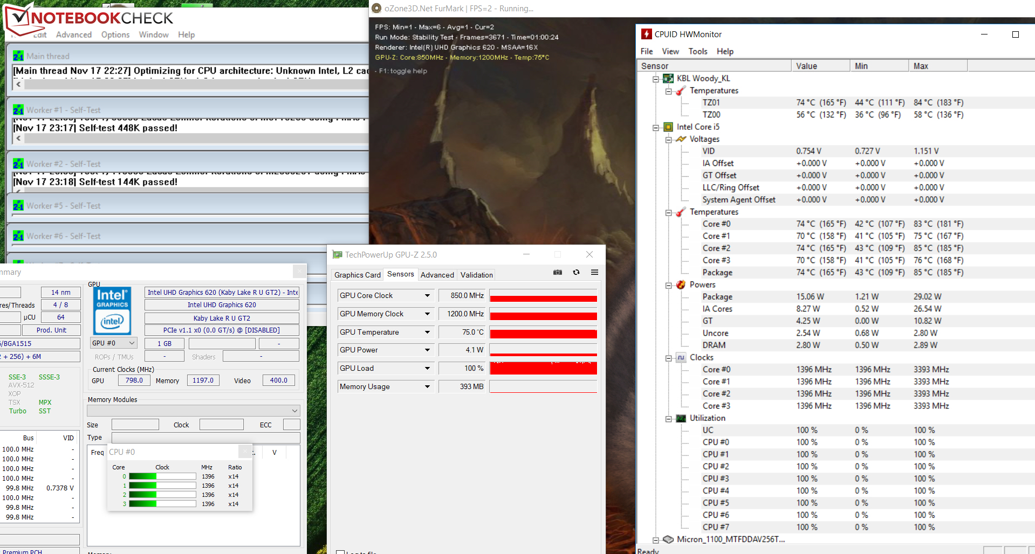1035x554 pixels.
Task: Switch to the Validation tab in GPU-Z
Action: (x=477, y=275)
